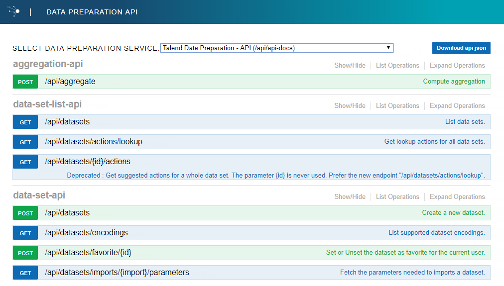504x286 pixels.
Task: Click GET badge of deprecated actions endpoint
Action: tap(25, 162)
